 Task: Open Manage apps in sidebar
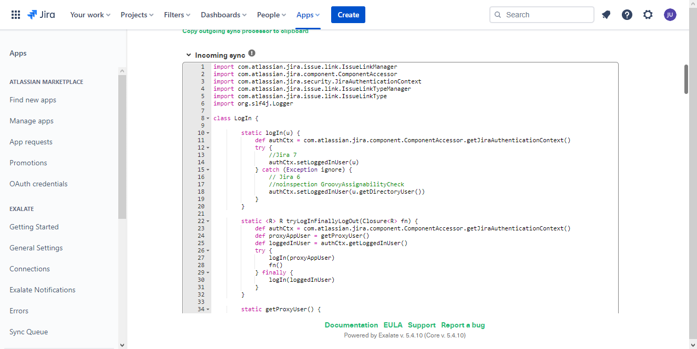click(x=32, y=121)
